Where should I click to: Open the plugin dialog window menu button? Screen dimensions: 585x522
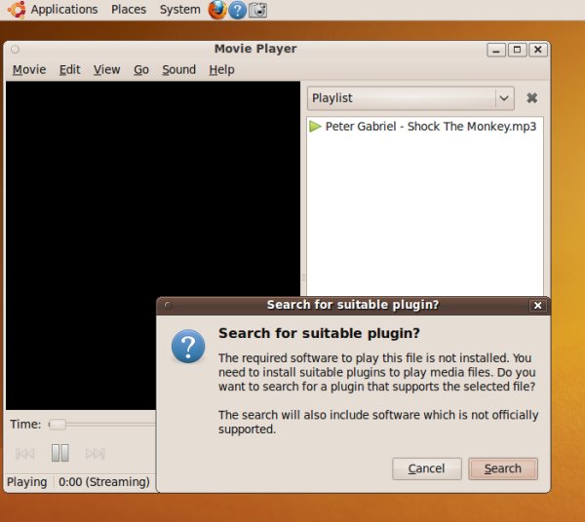(x=168, y=306)
